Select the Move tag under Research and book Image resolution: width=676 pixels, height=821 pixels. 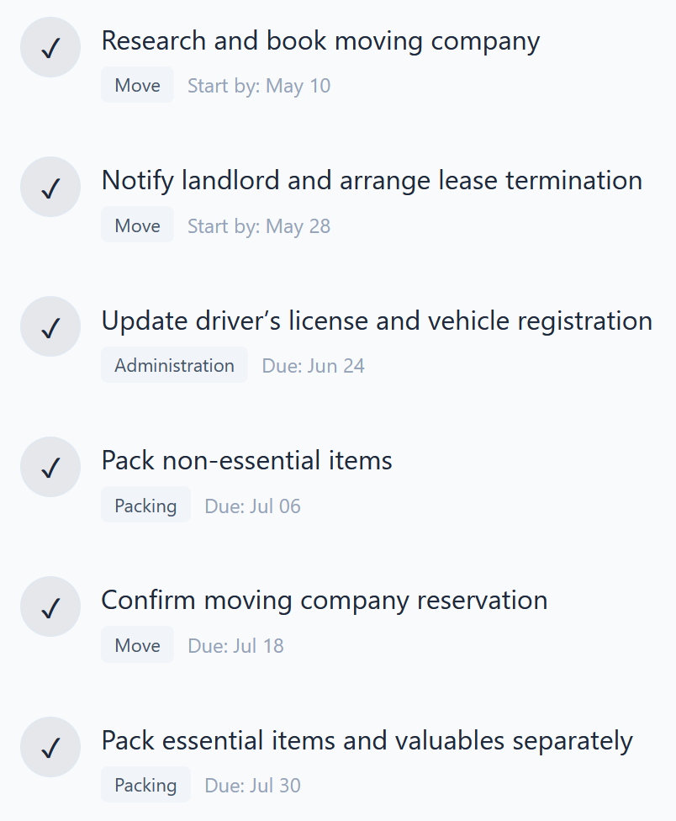[137, 85]
